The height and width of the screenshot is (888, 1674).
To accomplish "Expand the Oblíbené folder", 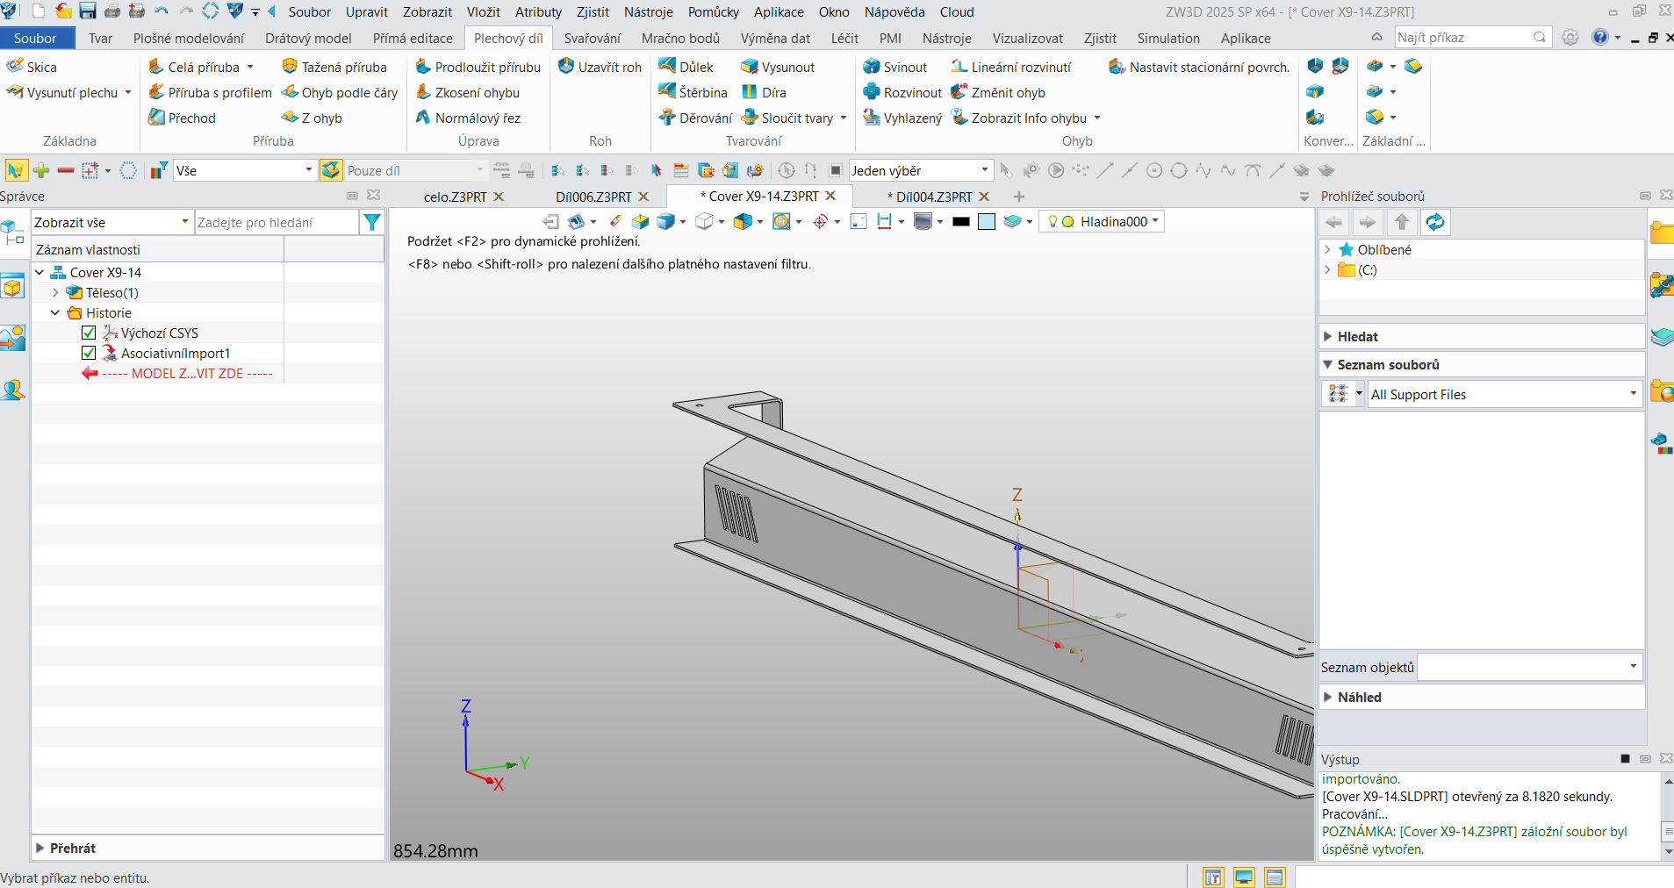I will pos(1327,250).
